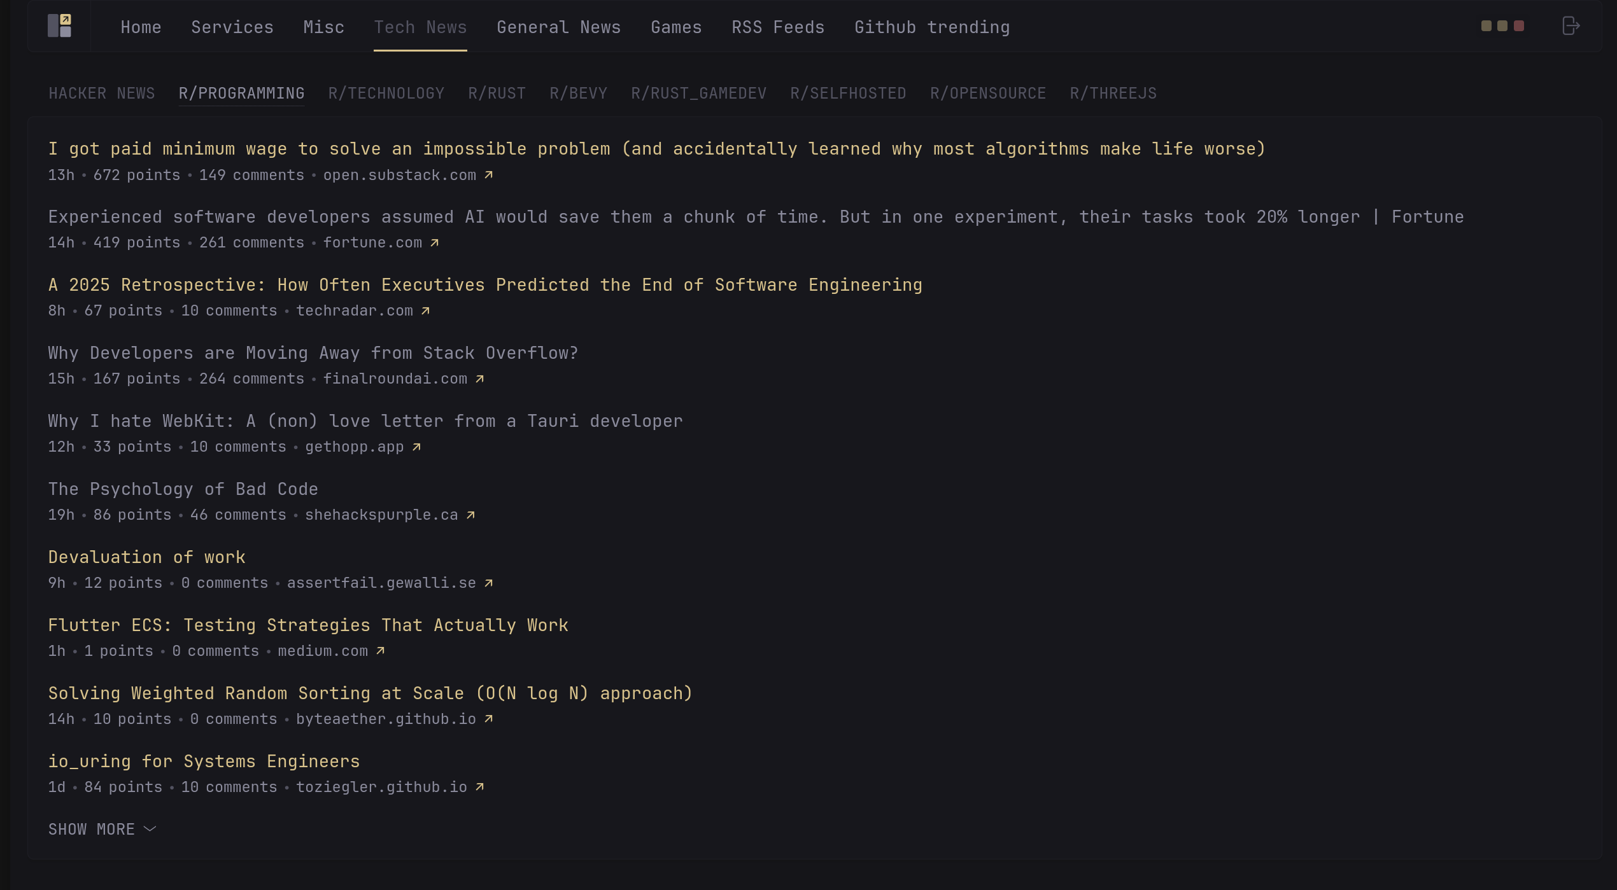
Task: Click external link arrow beside gethopp.app
Action: (x=417, y=447)
